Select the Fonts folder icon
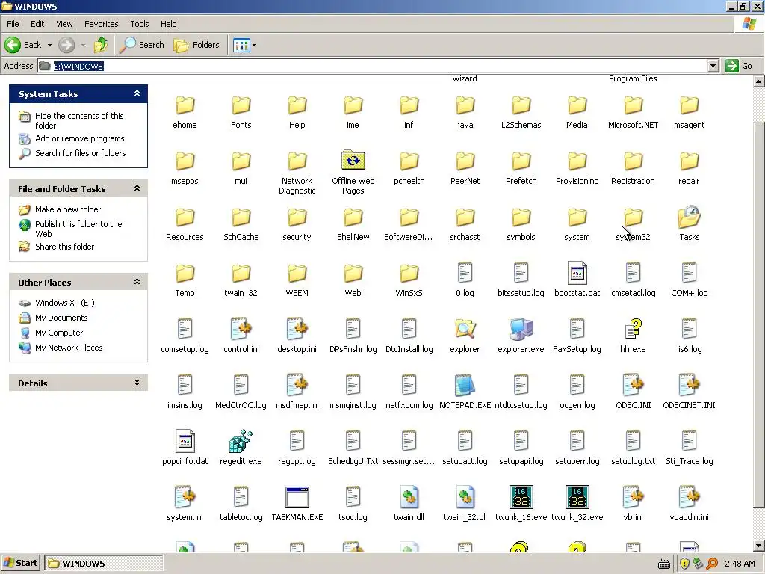765x574 pixels. (241, 105)
